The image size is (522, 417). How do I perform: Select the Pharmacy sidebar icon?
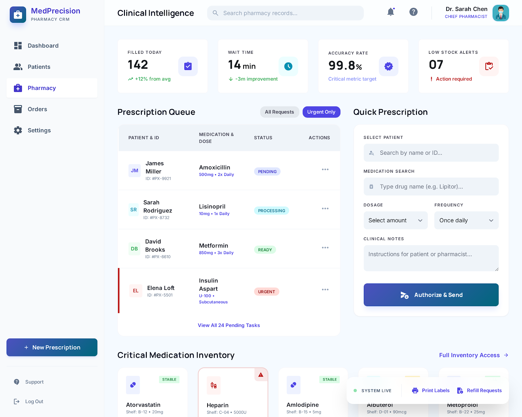coord(18,88)
